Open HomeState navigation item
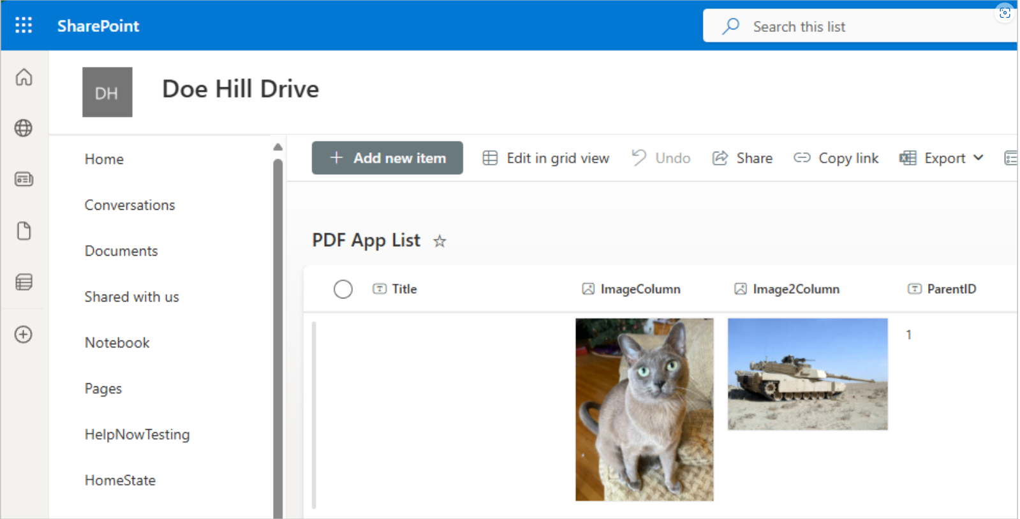The width and height of the screenshot is (1020, 519). 121,481
